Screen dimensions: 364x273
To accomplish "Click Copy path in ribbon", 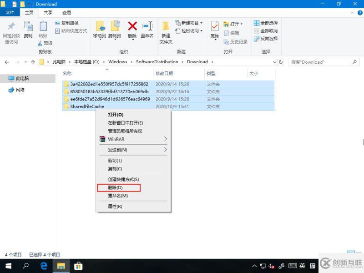I will pyautogui.click(x=67, y=23).
